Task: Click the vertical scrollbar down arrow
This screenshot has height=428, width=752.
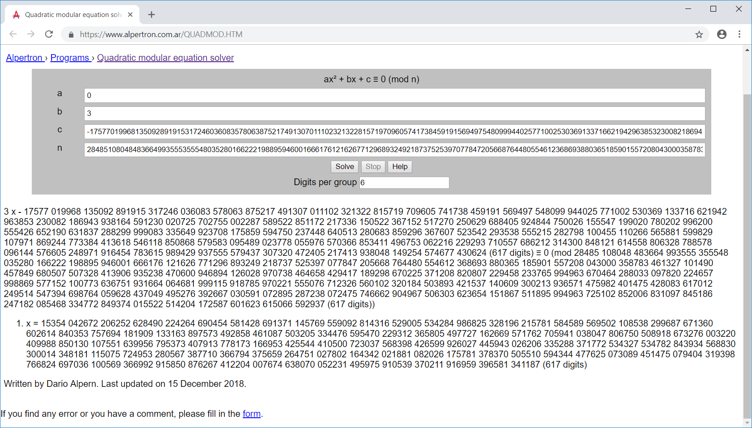Action: coord(747,423)
